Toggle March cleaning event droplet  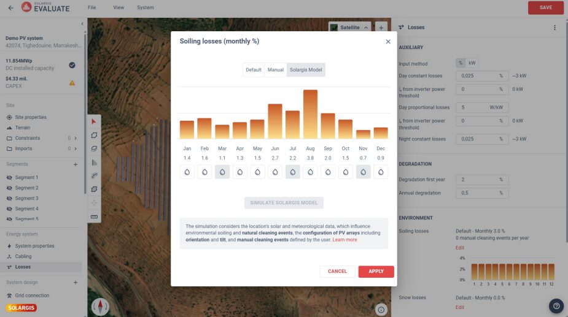[222, 172]
